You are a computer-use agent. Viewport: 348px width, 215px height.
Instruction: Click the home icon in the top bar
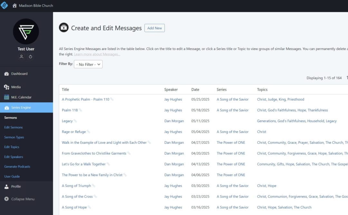tap(15, 5)
